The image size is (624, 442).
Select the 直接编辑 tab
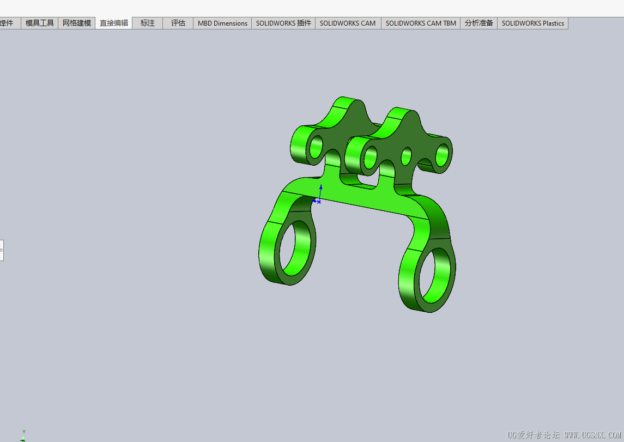coord(114,23)
